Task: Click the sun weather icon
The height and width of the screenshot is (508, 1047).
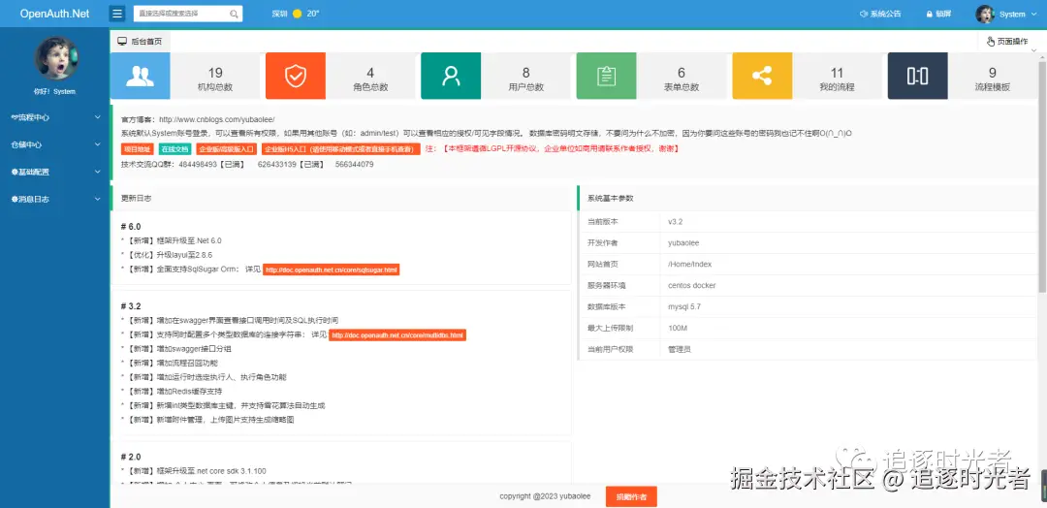Action: pos(298,14)
